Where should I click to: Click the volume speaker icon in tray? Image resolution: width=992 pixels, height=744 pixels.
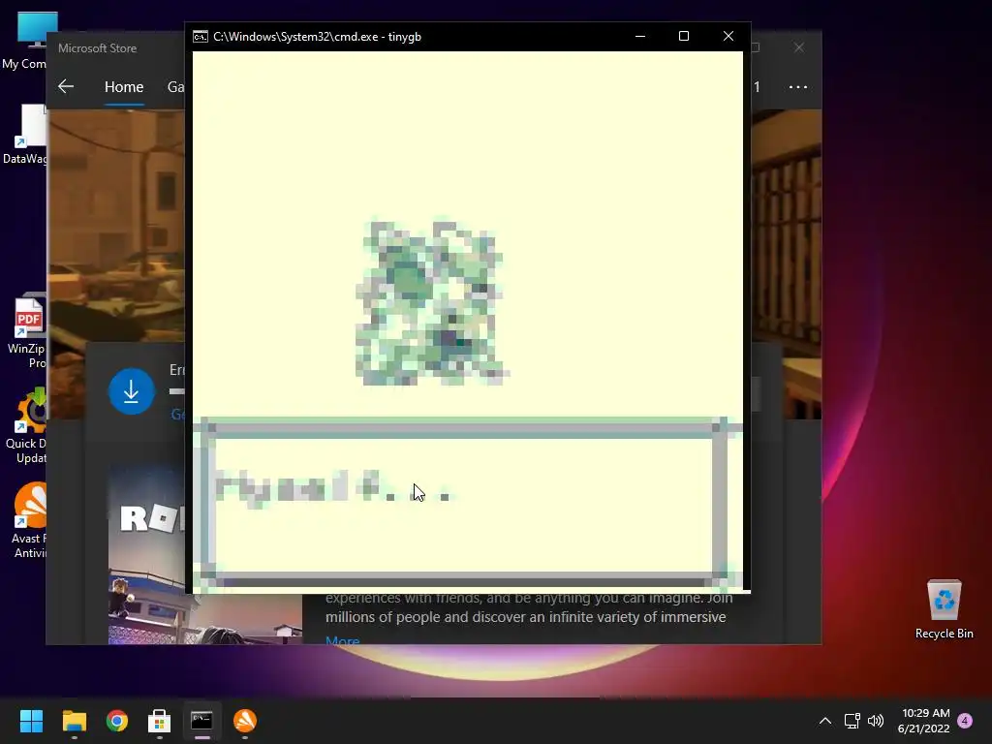tap(876, 721)
